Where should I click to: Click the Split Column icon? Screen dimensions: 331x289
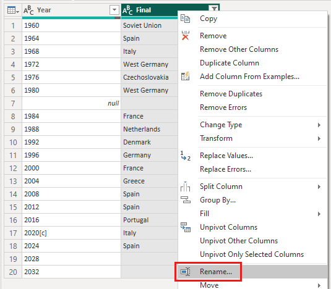tap(186, 186)
